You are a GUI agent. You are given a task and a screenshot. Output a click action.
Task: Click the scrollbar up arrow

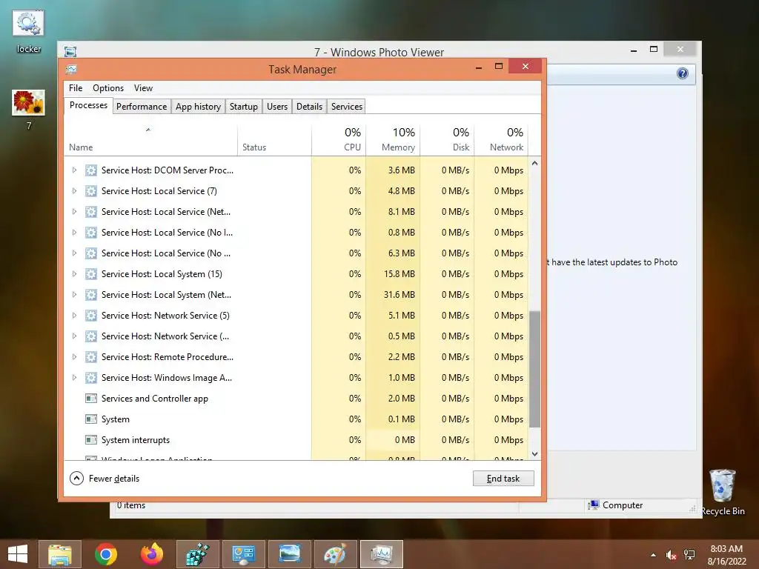tap(535, 164)
